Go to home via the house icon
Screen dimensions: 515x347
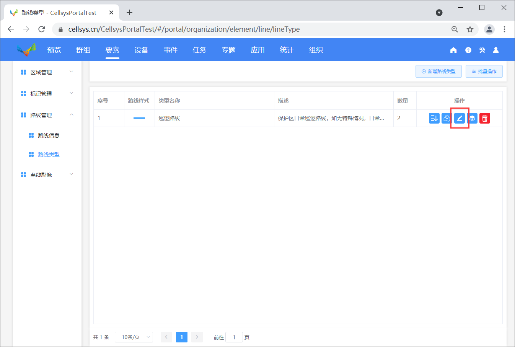tap(453, 50)
